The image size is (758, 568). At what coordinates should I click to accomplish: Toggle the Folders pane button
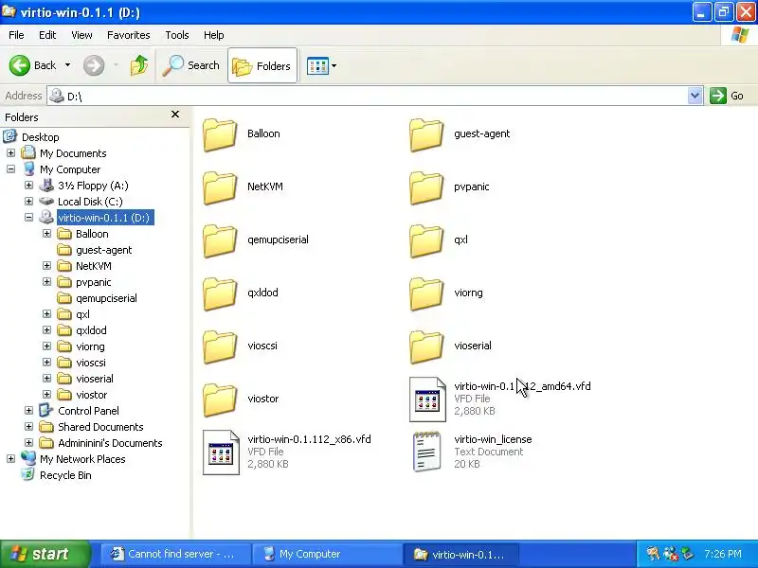pos(262,65)
